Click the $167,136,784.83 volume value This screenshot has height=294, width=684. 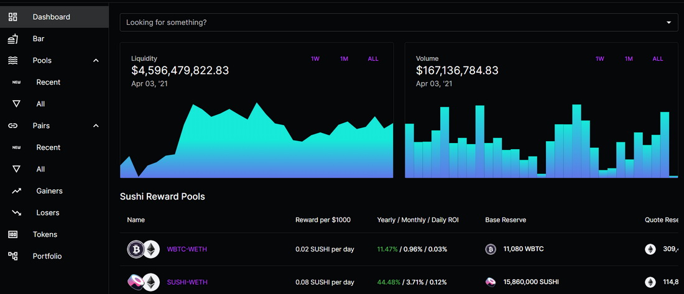(457, 70)
